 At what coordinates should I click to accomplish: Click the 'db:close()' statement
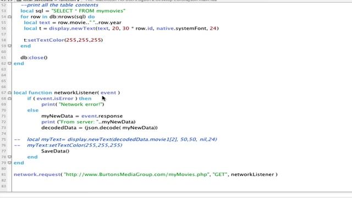[34, 58]
